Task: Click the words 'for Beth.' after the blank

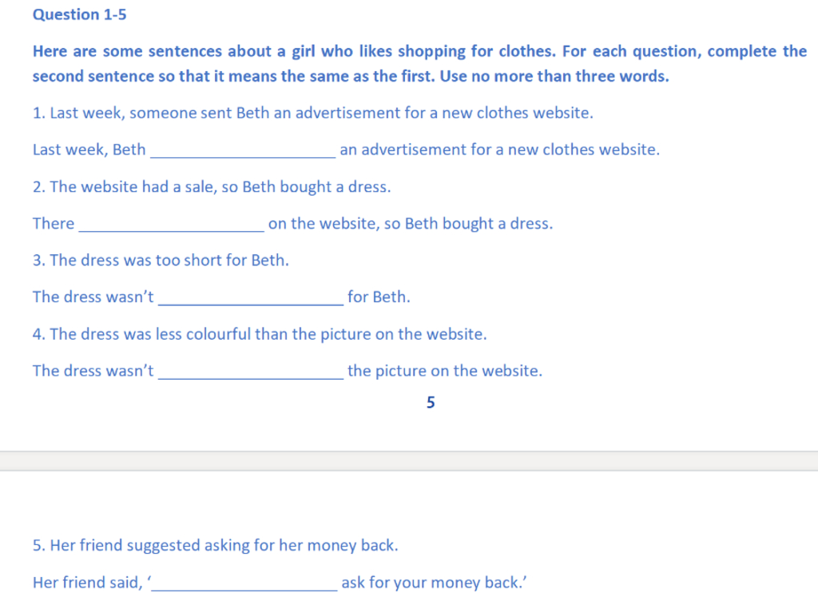Action: (379, 297)
